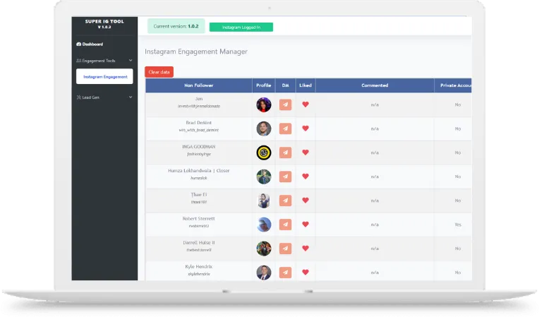Viewport: 539px width, 317px height.
Task: Select the name Jen in table
Action: click(199, 99)
